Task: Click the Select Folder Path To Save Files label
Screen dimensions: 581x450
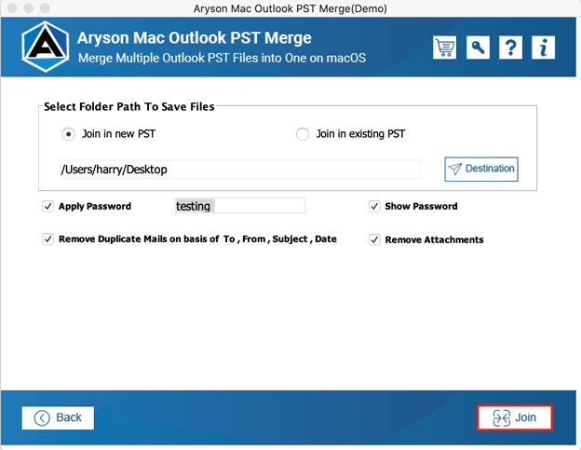Action: [x=128, y=107]
